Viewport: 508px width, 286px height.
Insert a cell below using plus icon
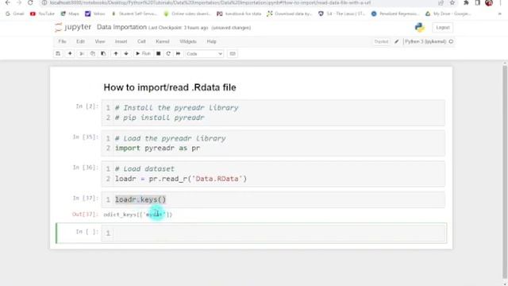[x=70, y=53]
